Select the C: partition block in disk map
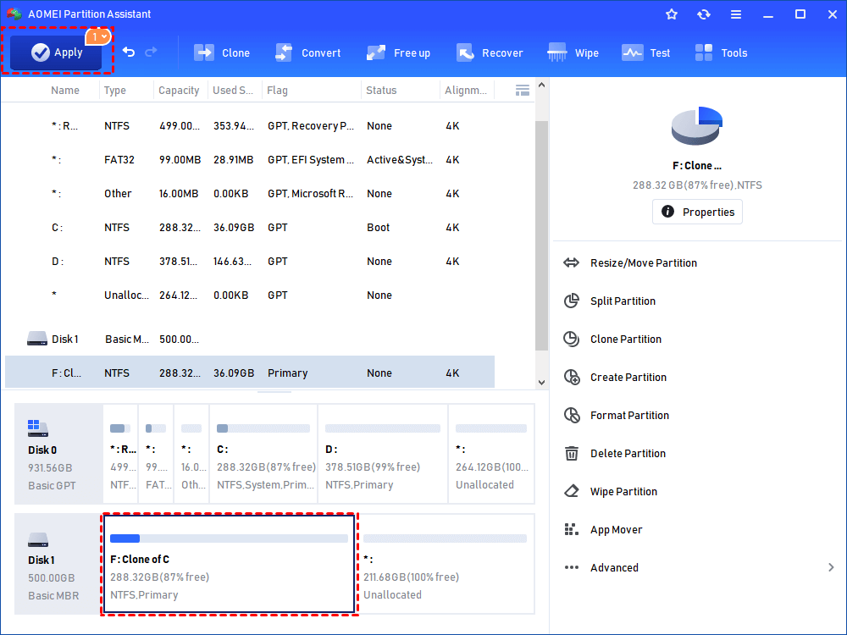847x635 pixels. [x=263, y=454]
